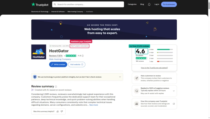
Task: Go to Electronics & Technology breadcrumb
Action: tap(40, 12)
